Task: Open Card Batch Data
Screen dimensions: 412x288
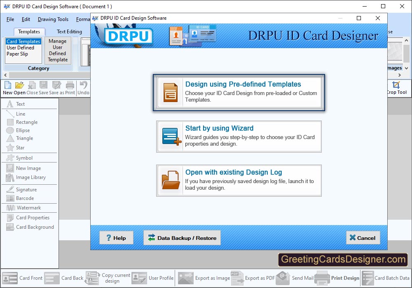Action: click(x=386, y=278)
